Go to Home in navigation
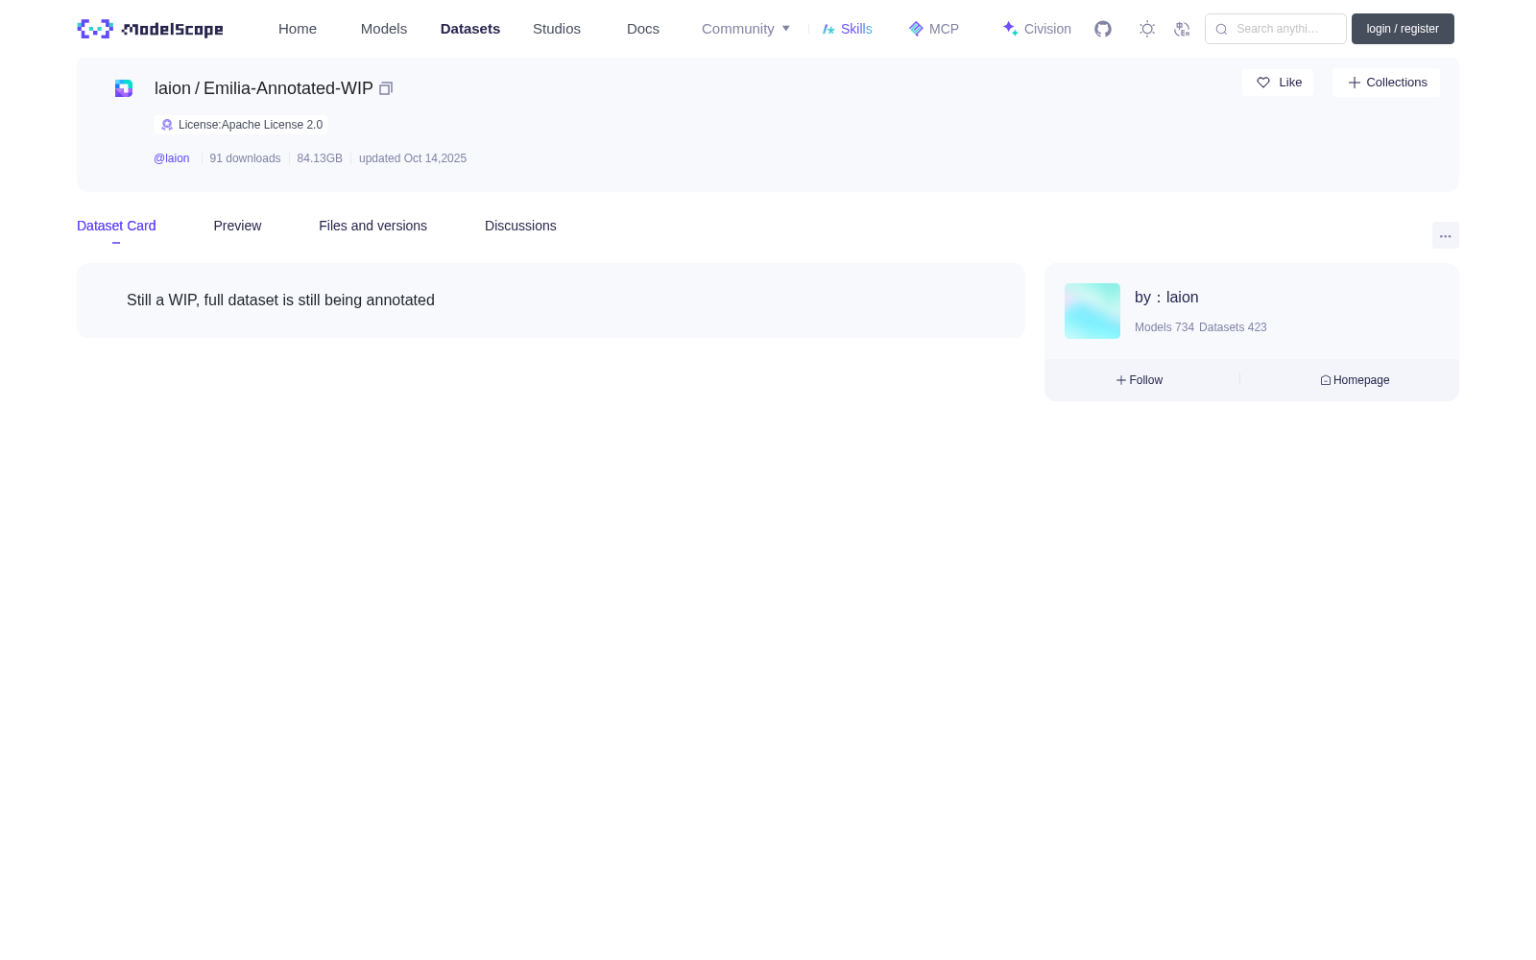This screenshot has width=1536, height=960. pos(298,29)
